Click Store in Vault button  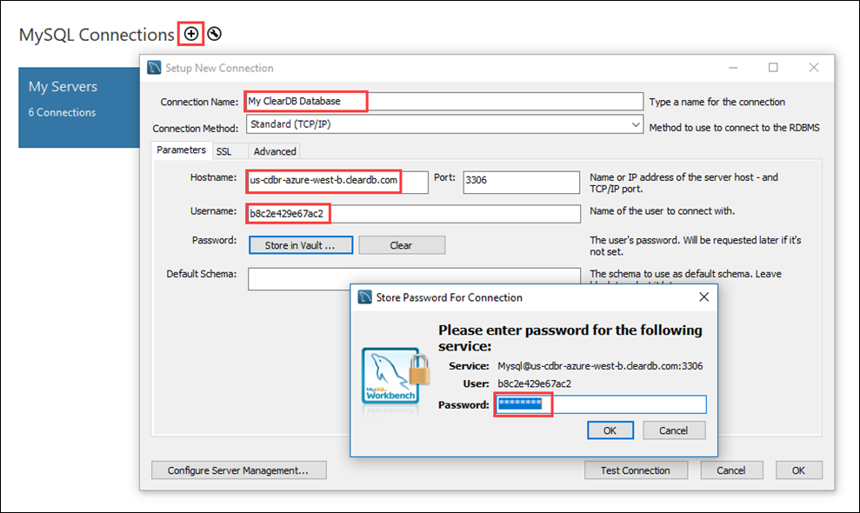301,245
